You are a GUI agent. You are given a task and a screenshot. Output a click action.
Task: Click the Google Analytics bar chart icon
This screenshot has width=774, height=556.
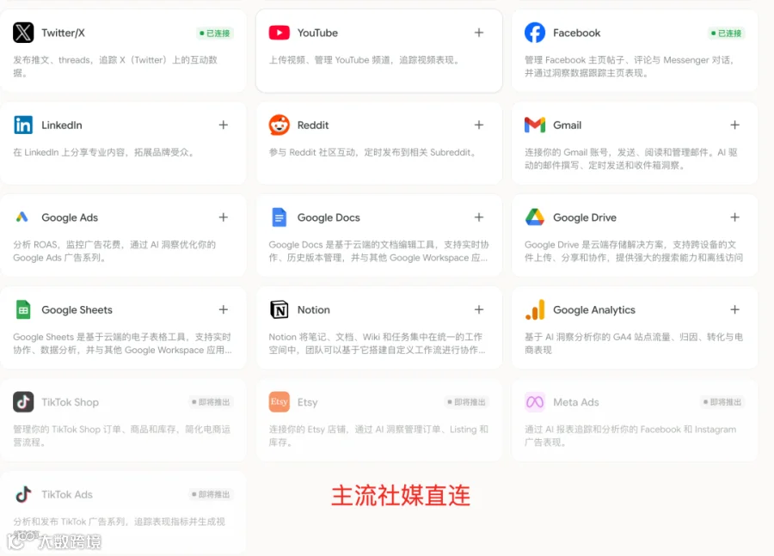535,309
